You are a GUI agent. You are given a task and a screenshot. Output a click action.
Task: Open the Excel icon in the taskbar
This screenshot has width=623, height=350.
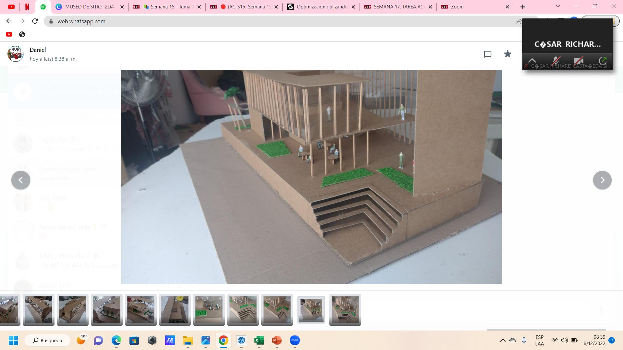[x=259, y=340]
